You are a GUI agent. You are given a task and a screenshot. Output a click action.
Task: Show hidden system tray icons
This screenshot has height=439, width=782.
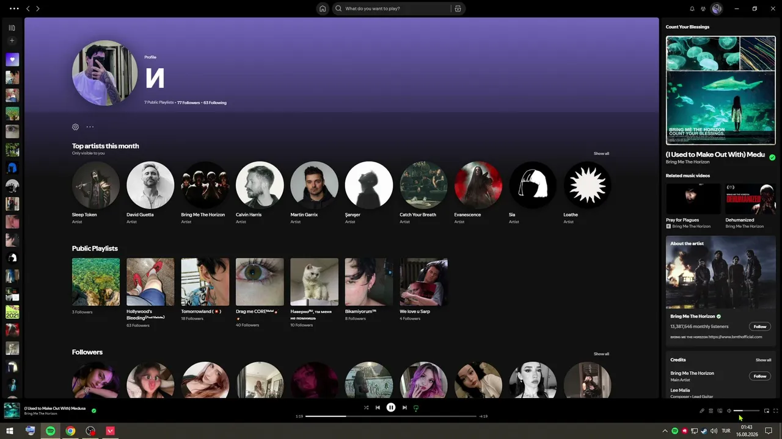pyautogui.click(x=665, y=431)
